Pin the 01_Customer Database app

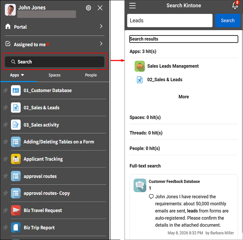[6, 90]
